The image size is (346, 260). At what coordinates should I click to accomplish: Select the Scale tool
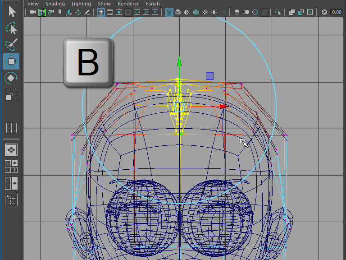click(11, 94)
